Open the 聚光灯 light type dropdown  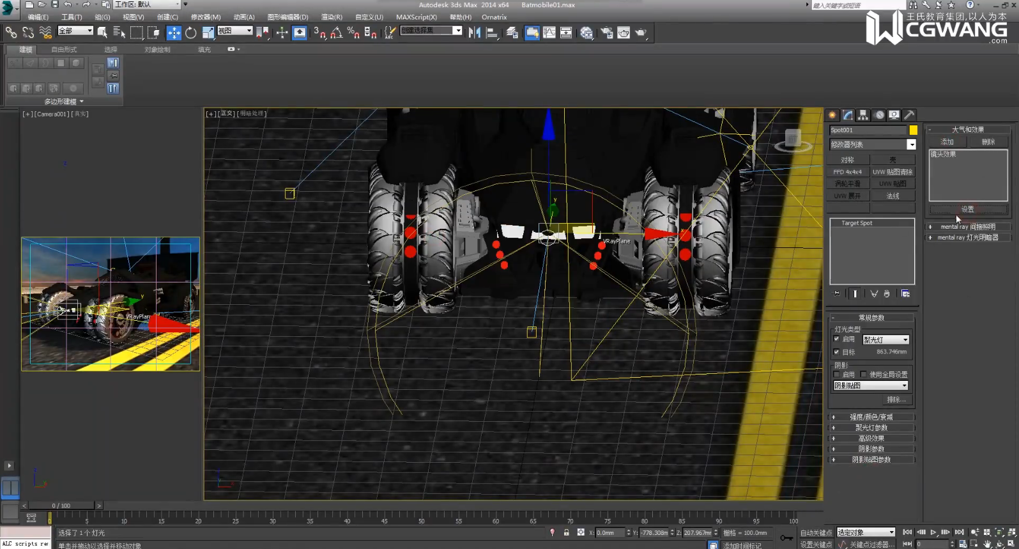[x=886, y=340]
